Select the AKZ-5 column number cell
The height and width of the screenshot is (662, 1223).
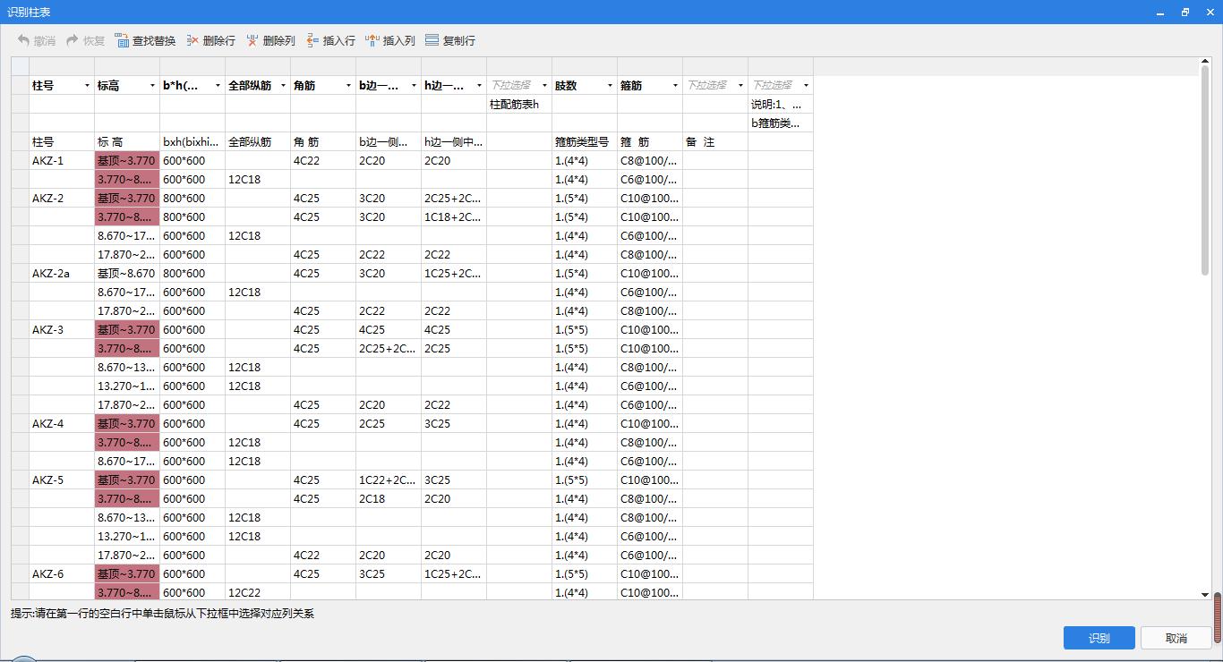(x=62, y=480)
